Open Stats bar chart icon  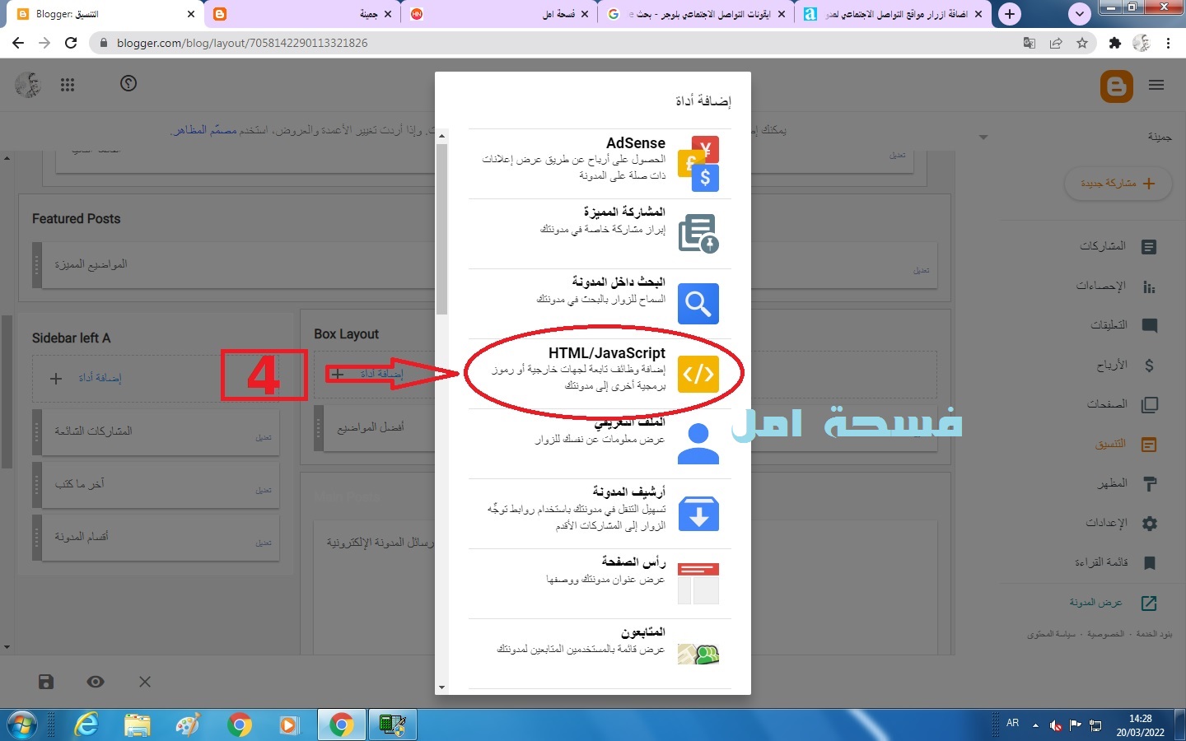(1150, 287)
